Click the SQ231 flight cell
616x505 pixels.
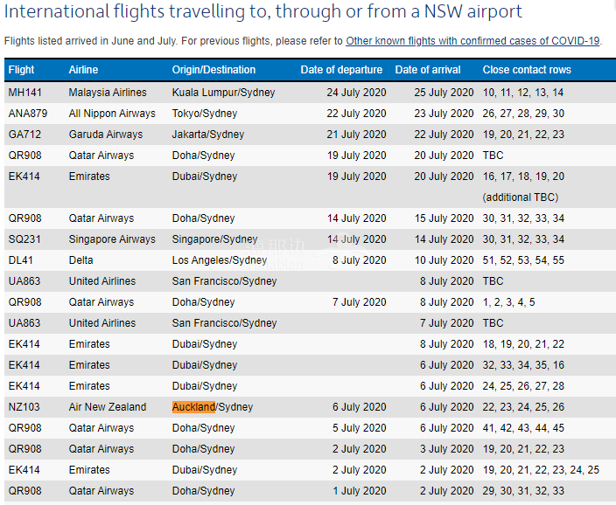(24, 239)
